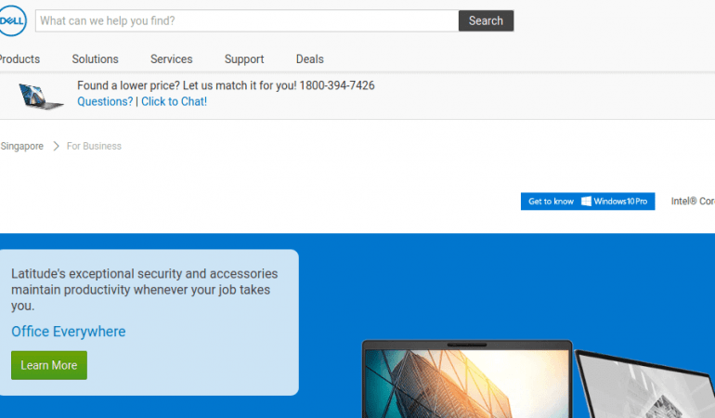Click the breadcrumb chevron after Singapore
The height and width of the screenshot is (418, 715).
pyautogui.click(x=56, y=146)
